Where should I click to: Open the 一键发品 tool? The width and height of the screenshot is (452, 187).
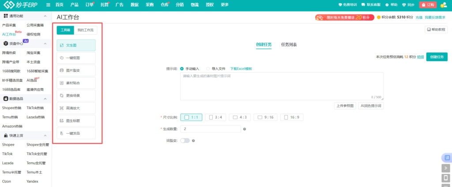[76, 133]
